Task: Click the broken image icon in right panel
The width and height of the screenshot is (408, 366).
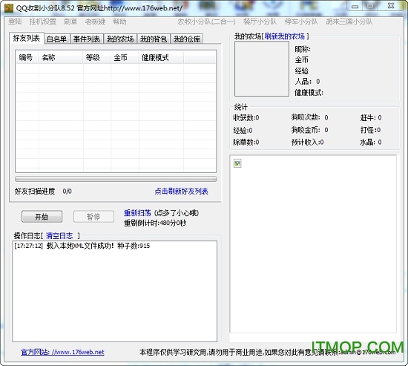Action: 237,163
